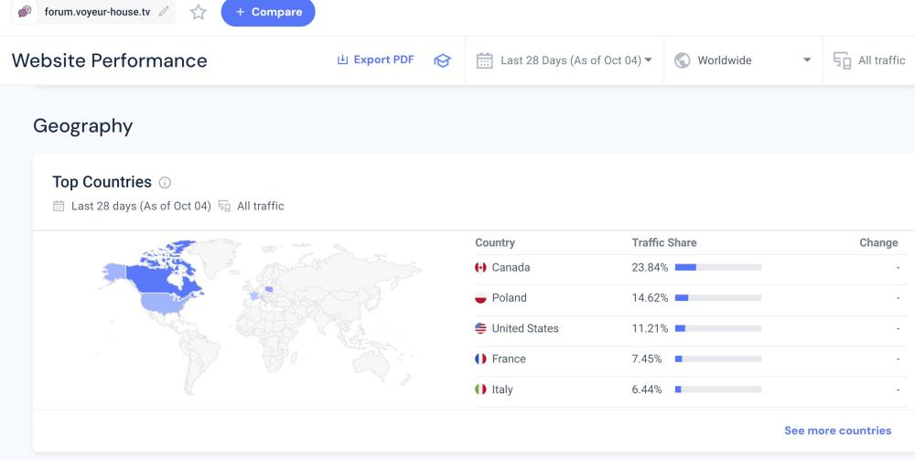915x460 pixels.
Task: Click Export PDF
Action: pos(376,59)
